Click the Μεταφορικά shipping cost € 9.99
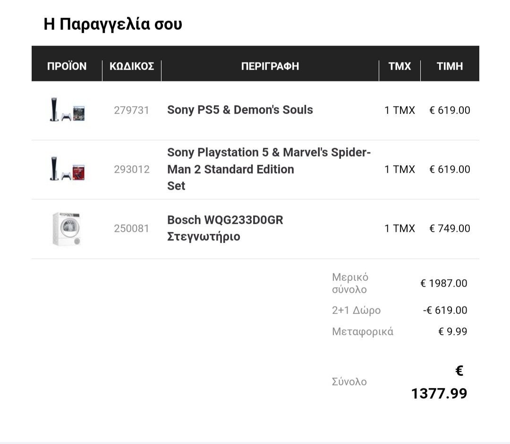 coord(452,331)
